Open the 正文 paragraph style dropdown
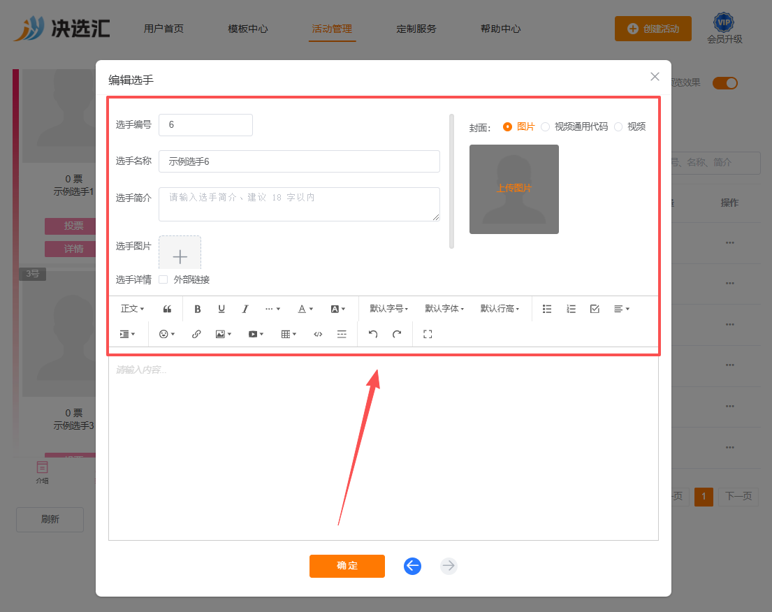 133,309
